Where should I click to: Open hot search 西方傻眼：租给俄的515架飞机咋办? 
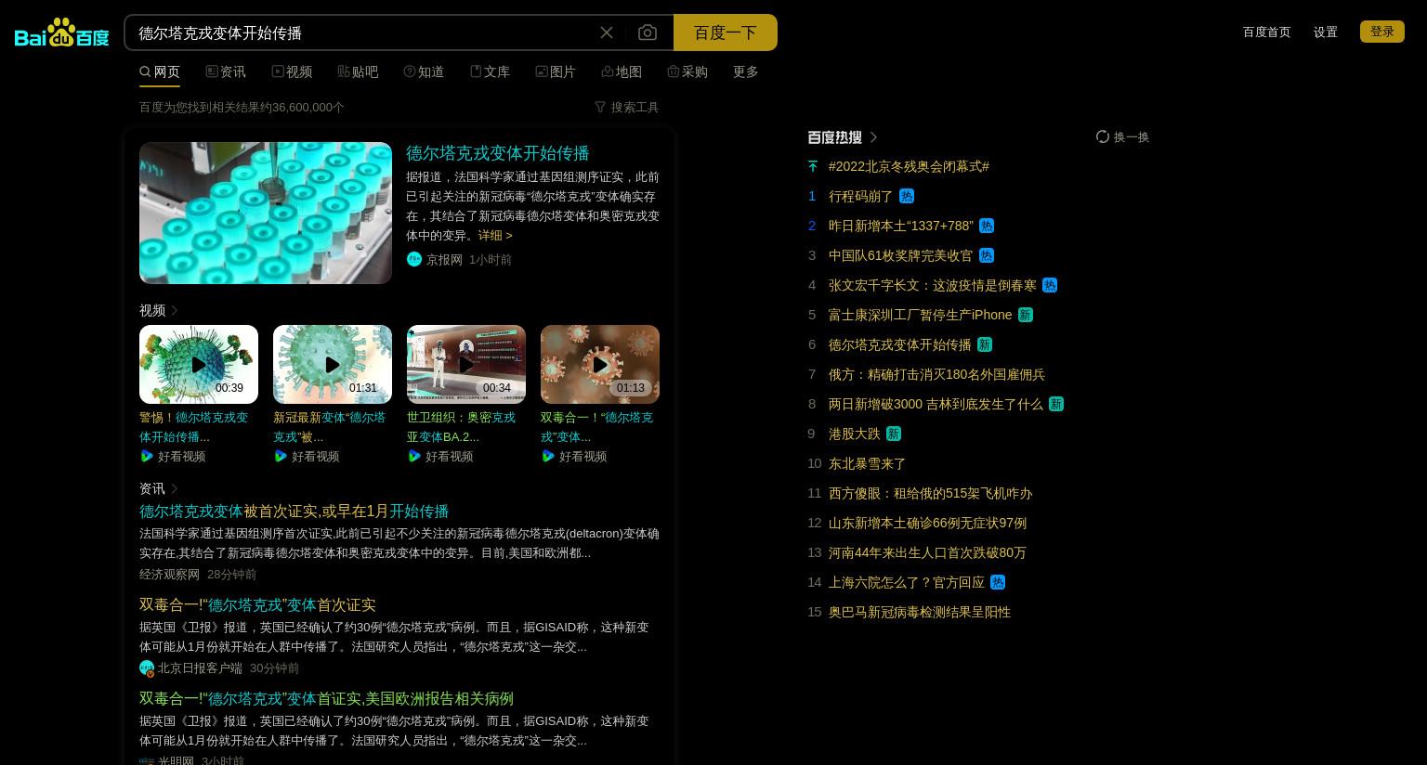tap(930, 493)
